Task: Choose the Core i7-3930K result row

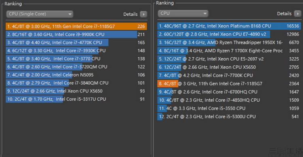Action: (76, 50)
